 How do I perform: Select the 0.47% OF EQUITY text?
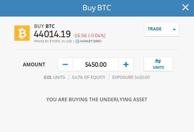click(x=89, y=77)
